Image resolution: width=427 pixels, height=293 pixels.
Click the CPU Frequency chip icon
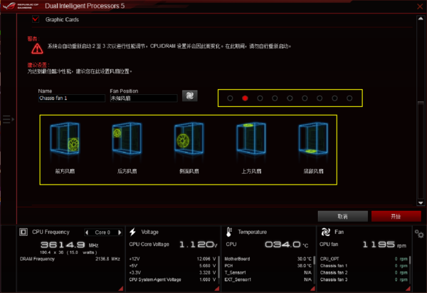pyautogui.click(x=23, y=232)
